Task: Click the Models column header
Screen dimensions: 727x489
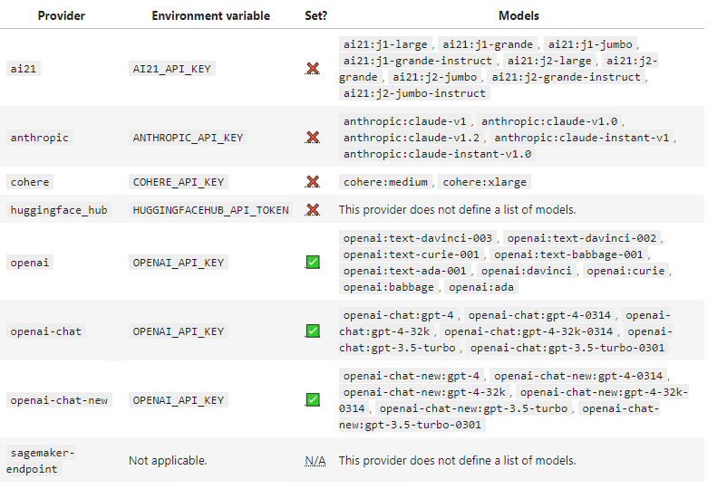Action: pyautogui.click(x=519, y=16)
